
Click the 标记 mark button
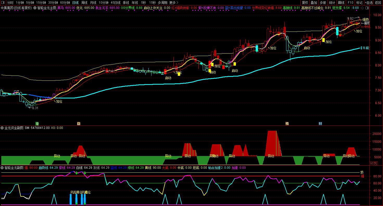point(359,3)
